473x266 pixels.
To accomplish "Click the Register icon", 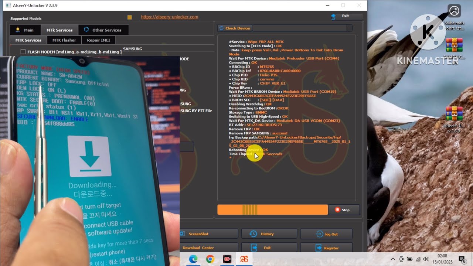I will click(319, 248).
